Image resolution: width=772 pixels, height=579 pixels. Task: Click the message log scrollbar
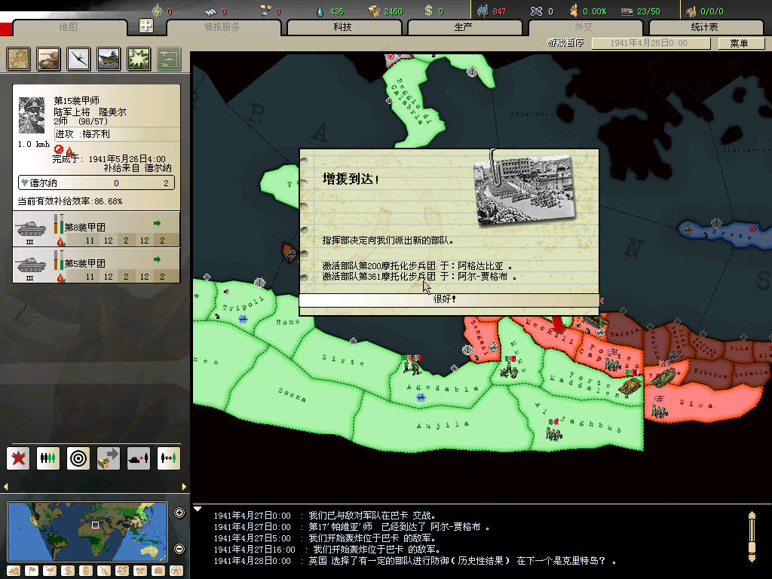[x=752, y=537]
